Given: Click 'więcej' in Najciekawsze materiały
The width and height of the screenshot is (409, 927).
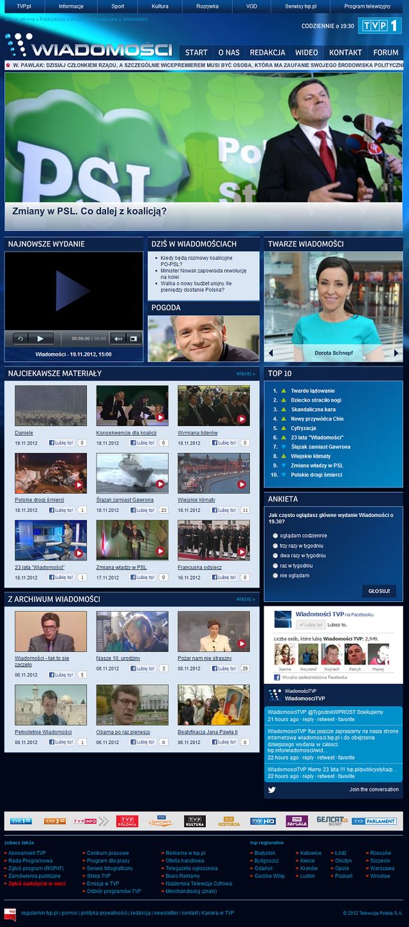Looking at the screenshot, I should [x=246, y=373].
